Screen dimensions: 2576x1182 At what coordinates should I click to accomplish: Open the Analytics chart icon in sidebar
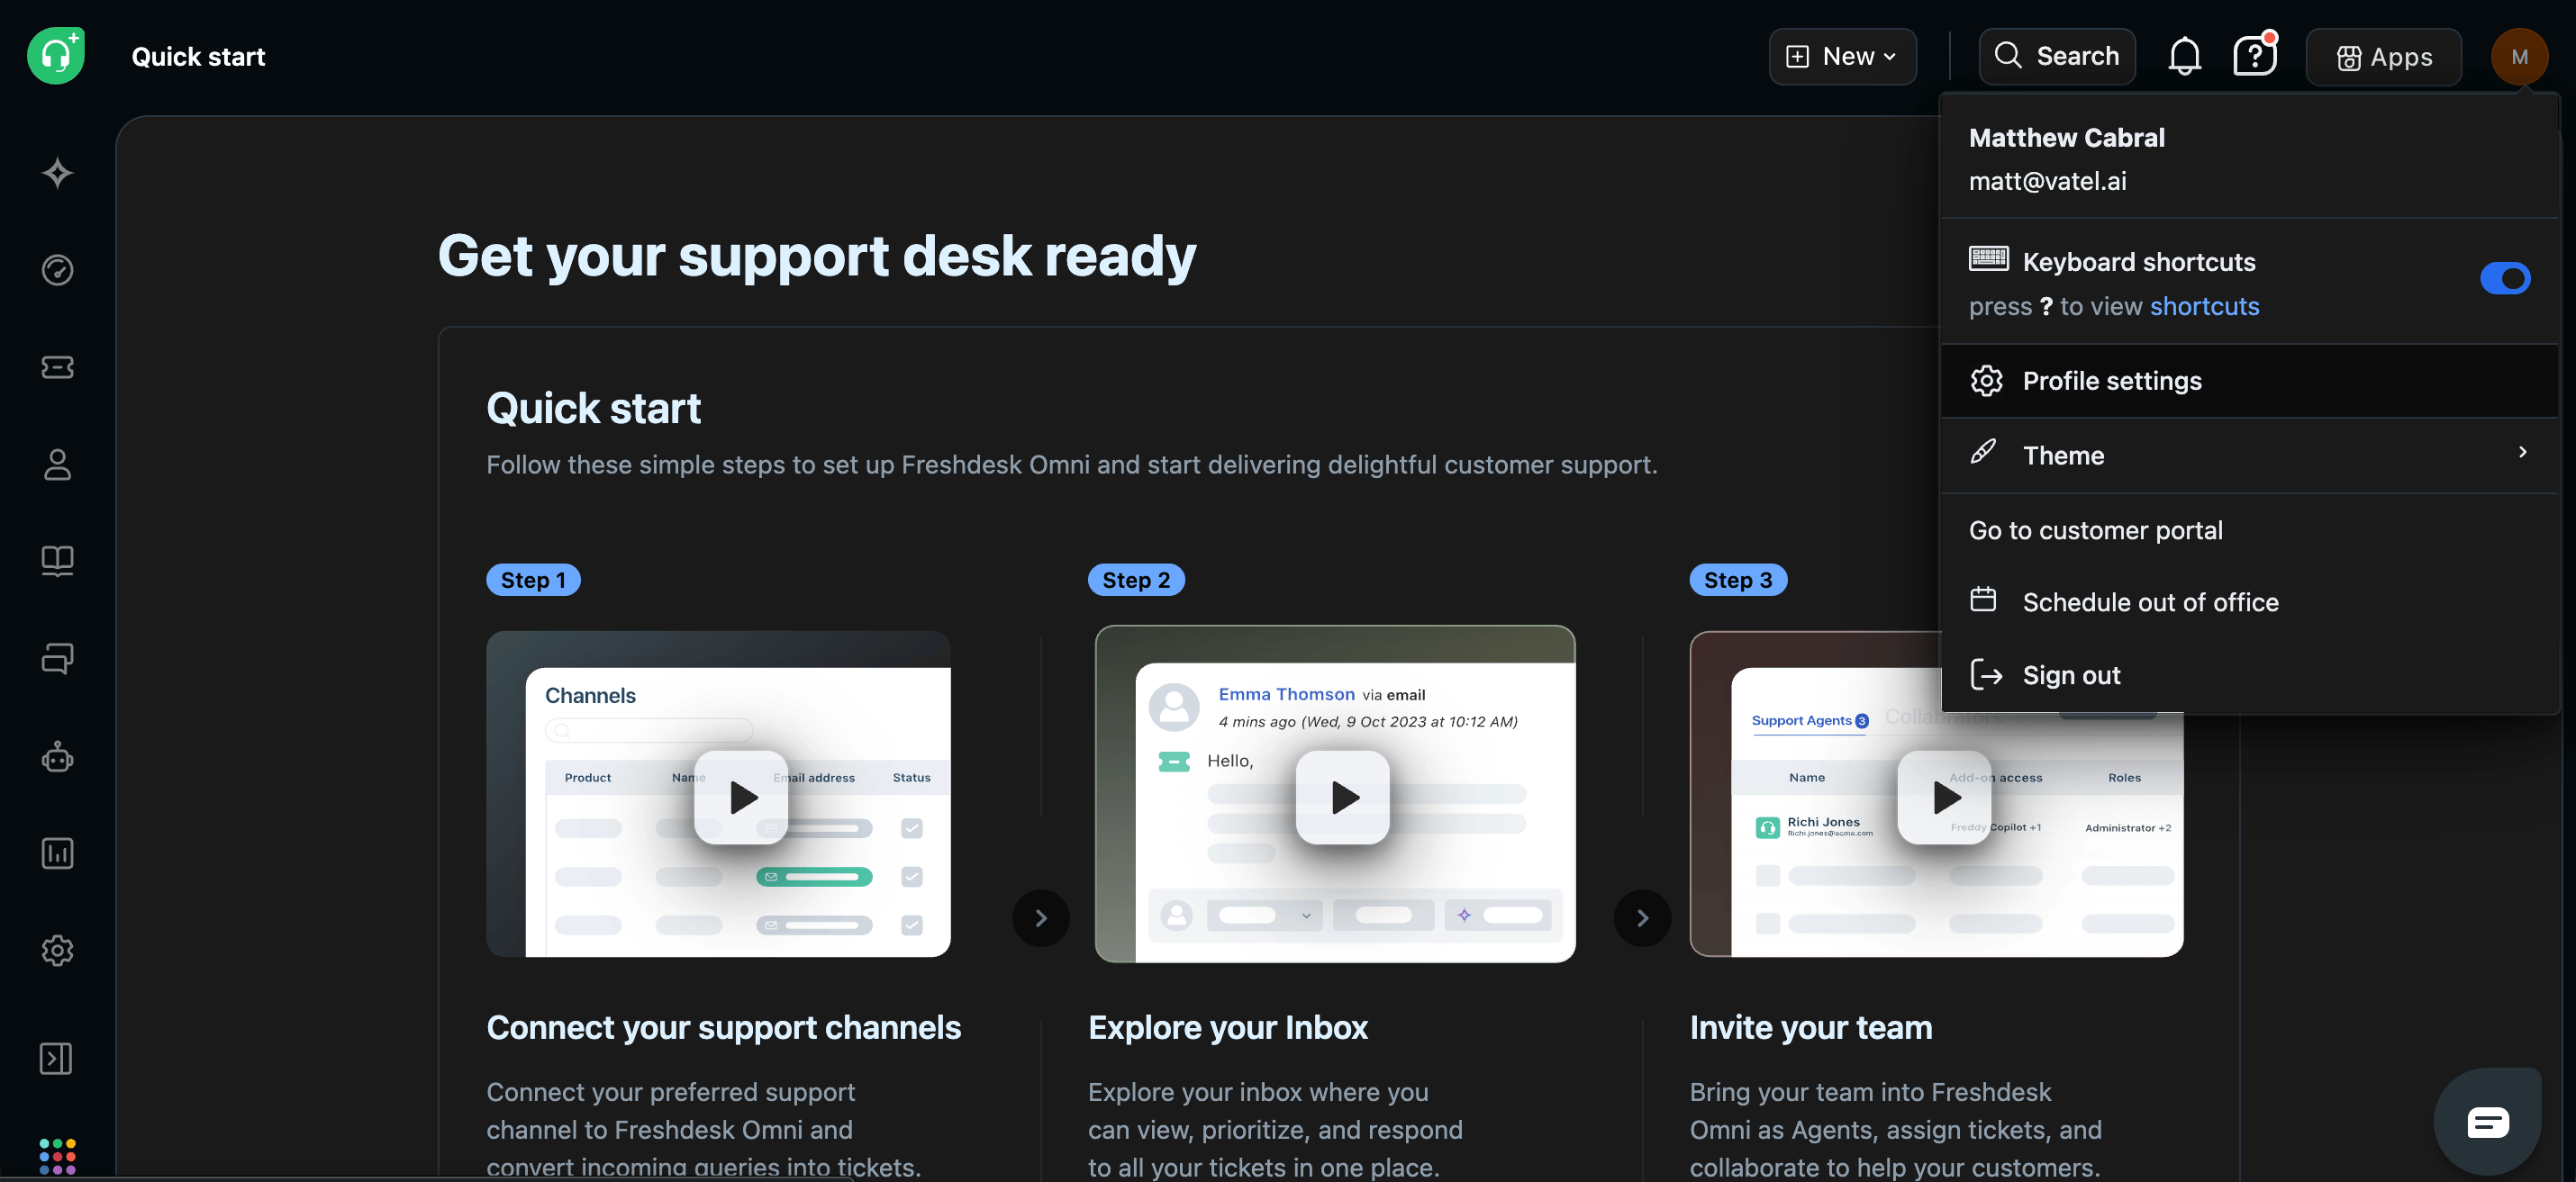(57, 853)
